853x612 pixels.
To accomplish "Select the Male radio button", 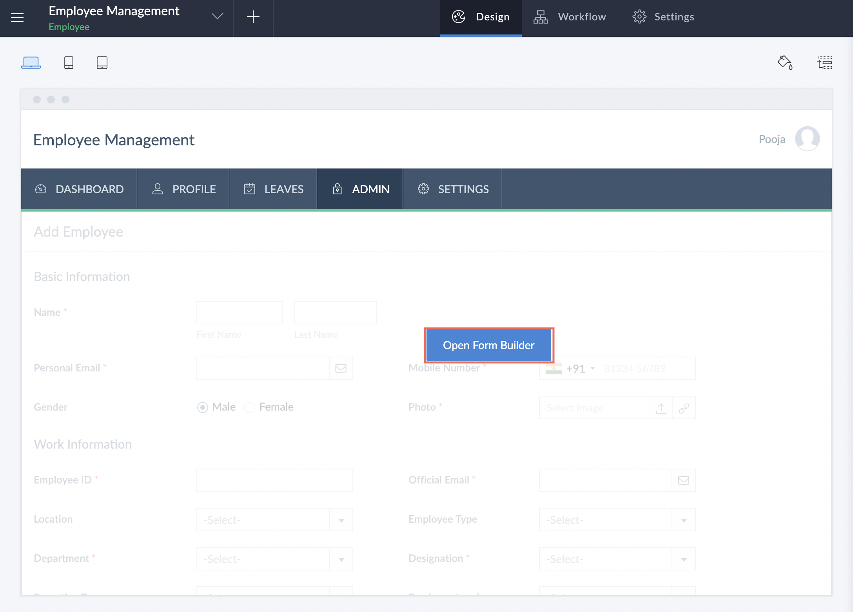I will 203,407.
